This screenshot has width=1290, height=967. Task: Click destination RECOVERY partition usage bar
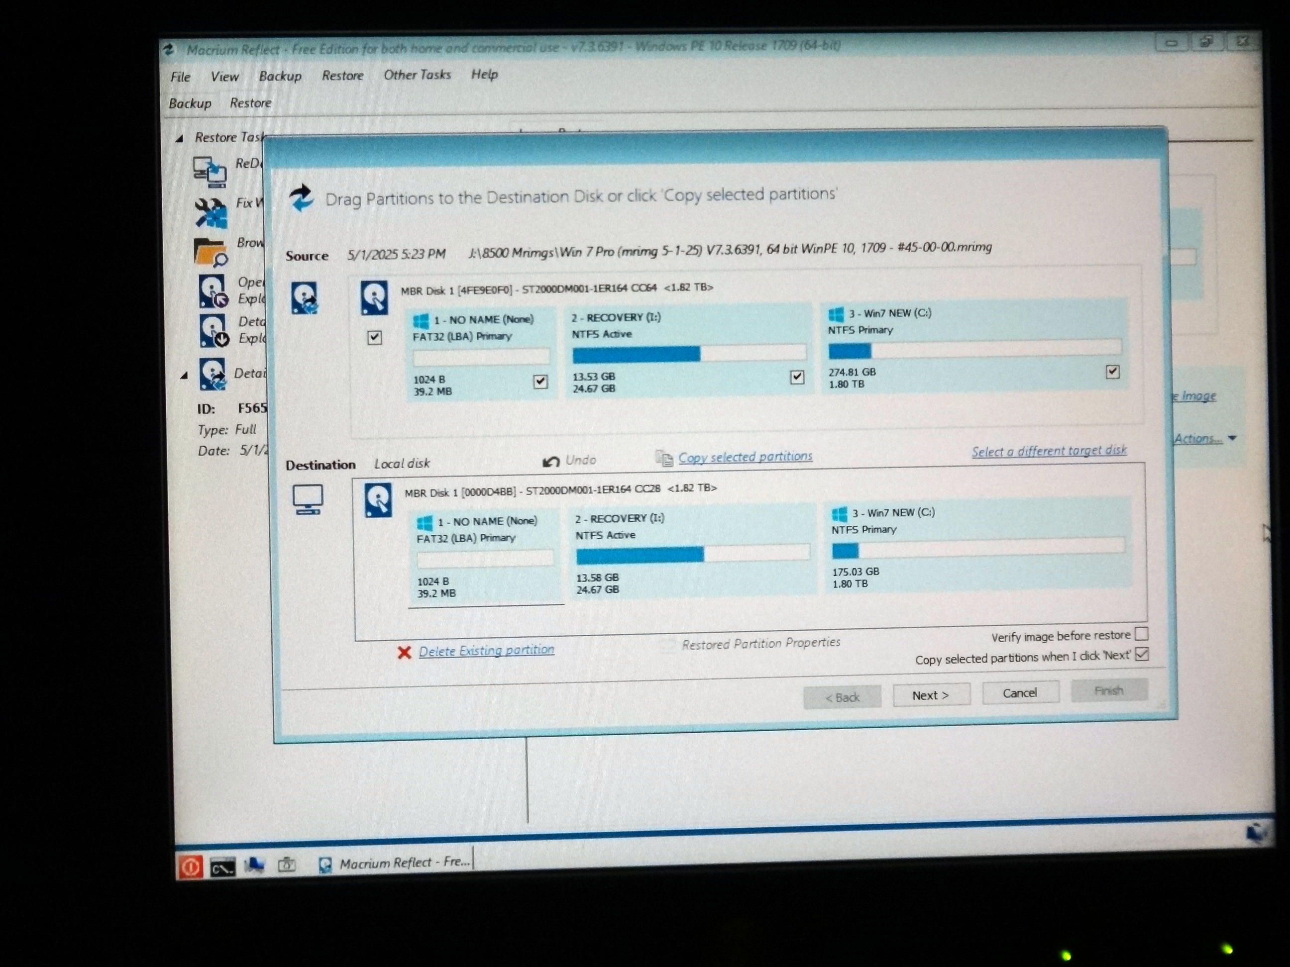693,554
